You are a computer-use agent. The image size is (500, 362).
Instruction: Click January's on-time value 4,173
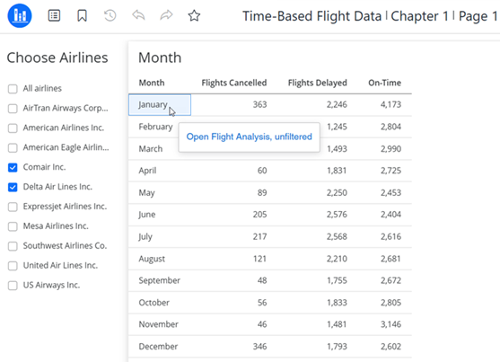coord(390,105)
